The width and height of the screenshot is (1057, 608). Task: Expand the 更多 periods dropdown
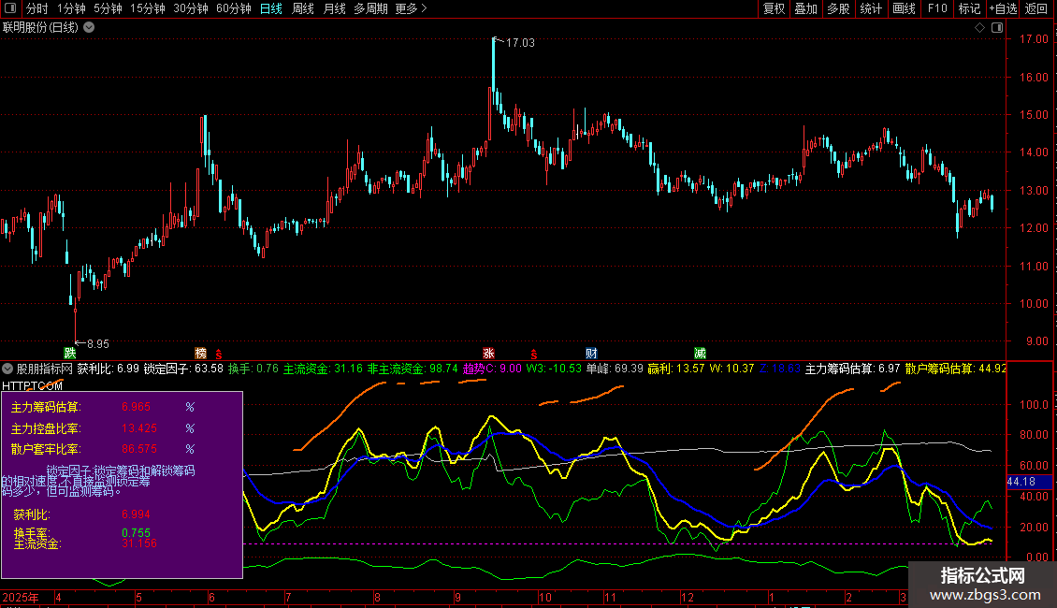[411, 8]
